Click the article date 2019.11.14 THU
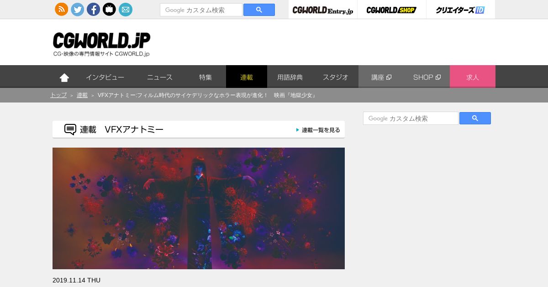This screenshot has height=287, width=548. (x=76, y=280)
